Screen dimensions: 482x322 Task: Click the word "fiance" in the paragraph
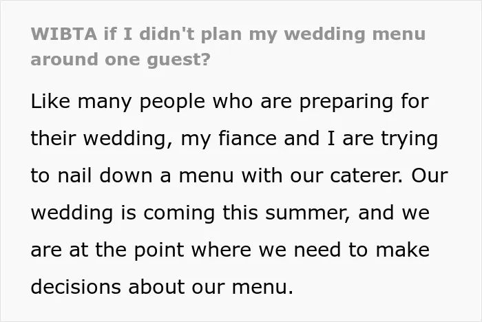[x=247, y=138]
